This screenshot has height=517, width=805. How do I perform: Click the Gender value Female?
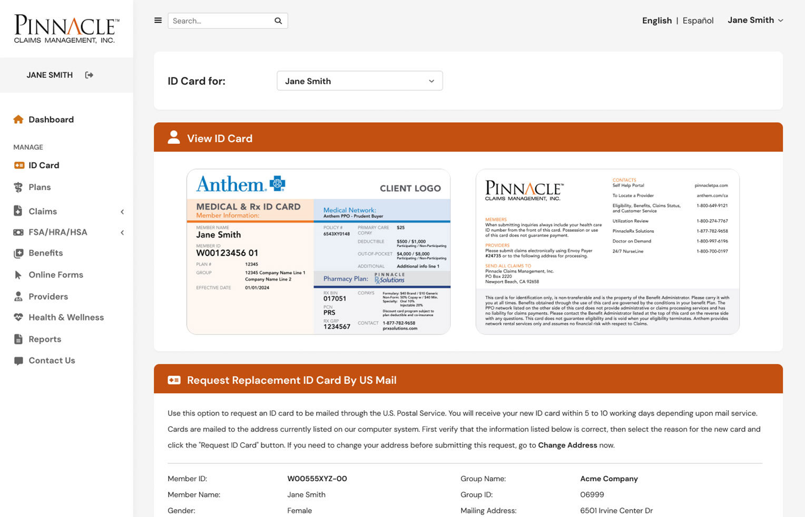click(300, 511)
